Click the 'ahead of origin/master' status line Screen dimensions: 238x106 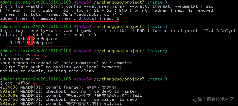pos(67,63)
